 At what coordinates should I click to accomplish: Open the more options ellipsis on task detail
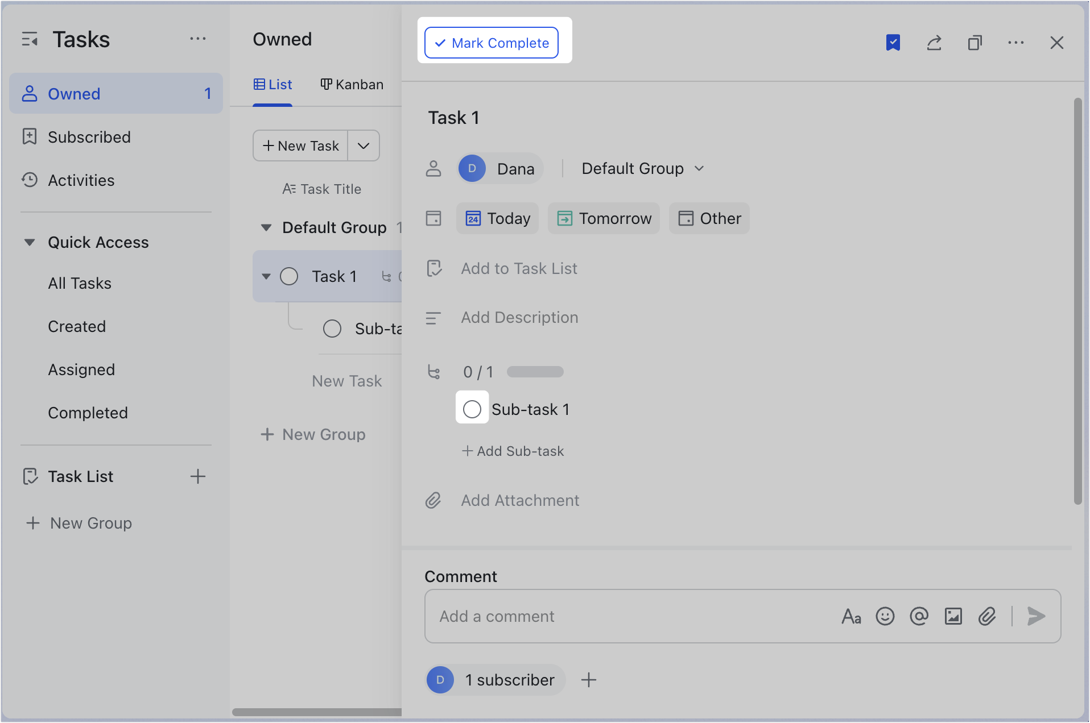click(1017, 42)
